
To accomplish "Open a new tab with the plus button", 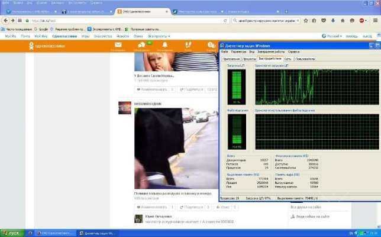I will [286, 11].
